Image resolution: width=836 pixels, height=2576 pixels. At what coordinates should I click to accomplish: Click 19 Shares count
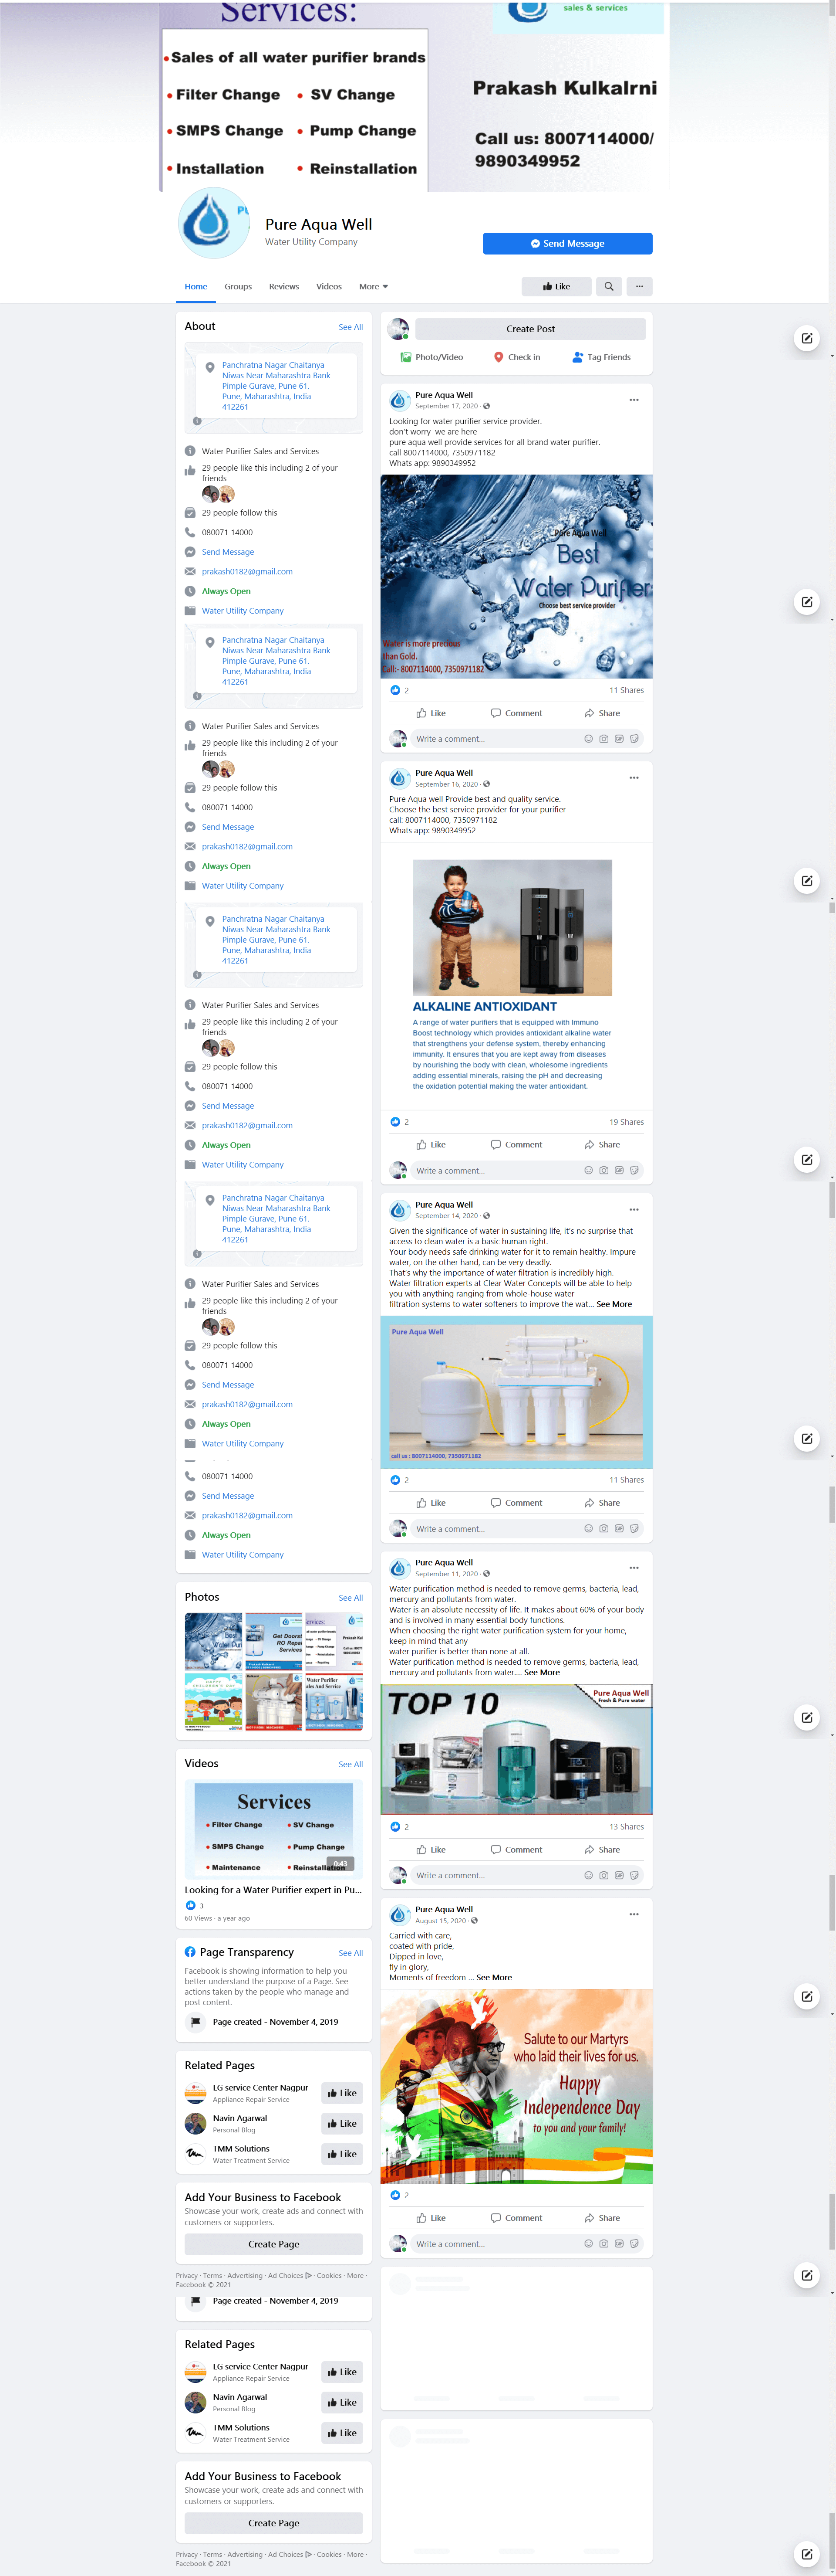pos(626,1122)
